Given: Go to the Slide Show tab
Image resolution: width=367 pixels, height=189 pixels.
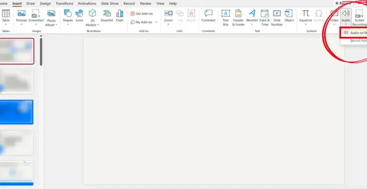Looking at the screenshot, I should click(110, 4).
